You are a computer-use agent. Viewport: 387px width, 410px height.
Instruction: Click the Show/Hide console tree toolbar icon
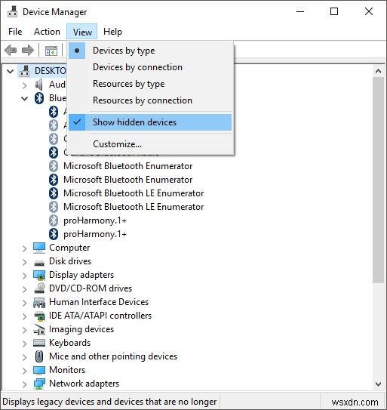(x=51, y=51)
